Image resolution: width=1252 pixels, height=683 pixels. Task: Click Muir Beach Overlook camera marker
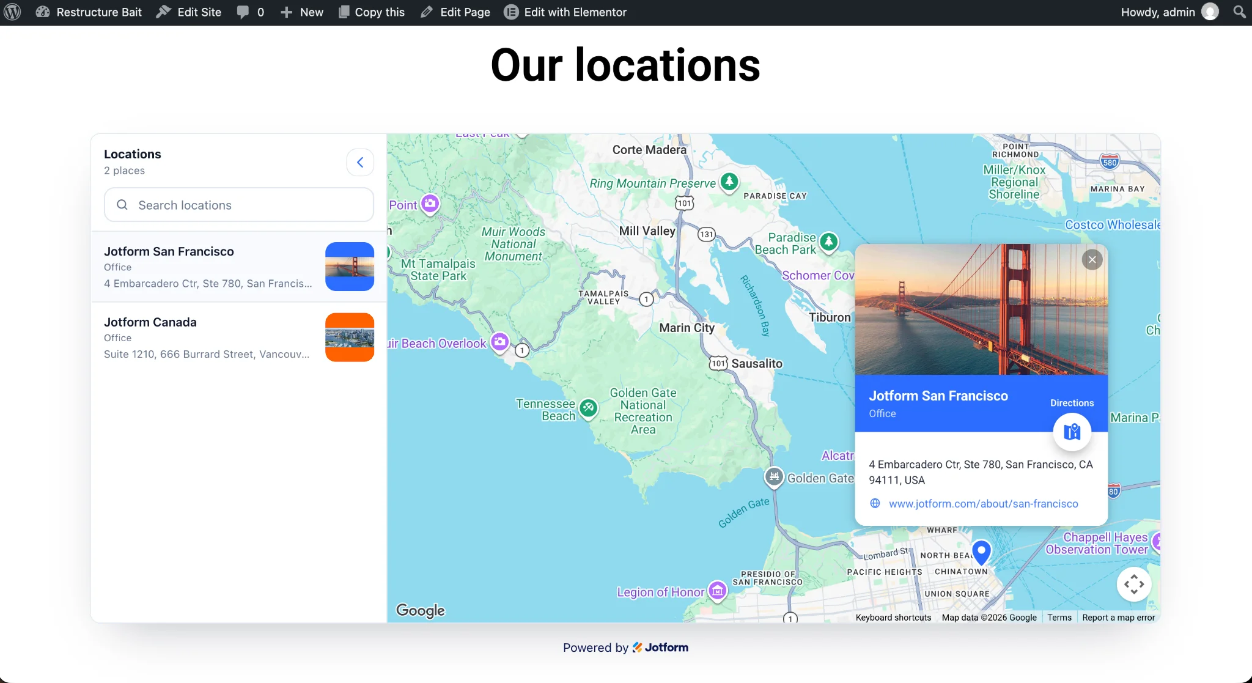500,342
